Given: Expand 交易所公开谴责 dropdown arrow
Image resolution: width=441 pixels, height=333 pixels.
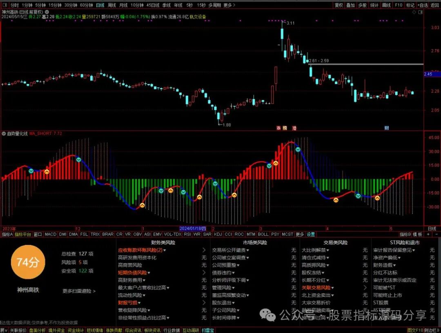Looking at the screenshot, I should coord(247,250).
